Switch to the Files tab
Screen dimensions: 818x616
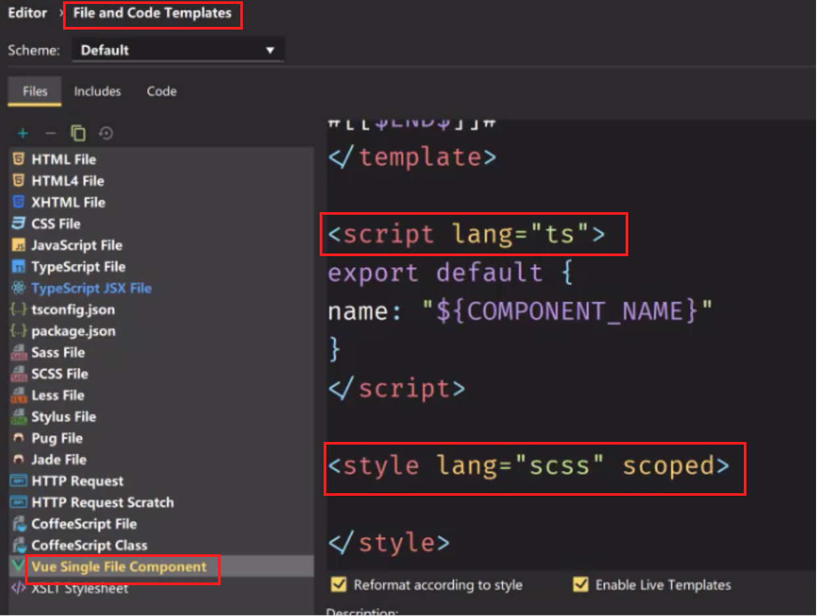[35, 91]
